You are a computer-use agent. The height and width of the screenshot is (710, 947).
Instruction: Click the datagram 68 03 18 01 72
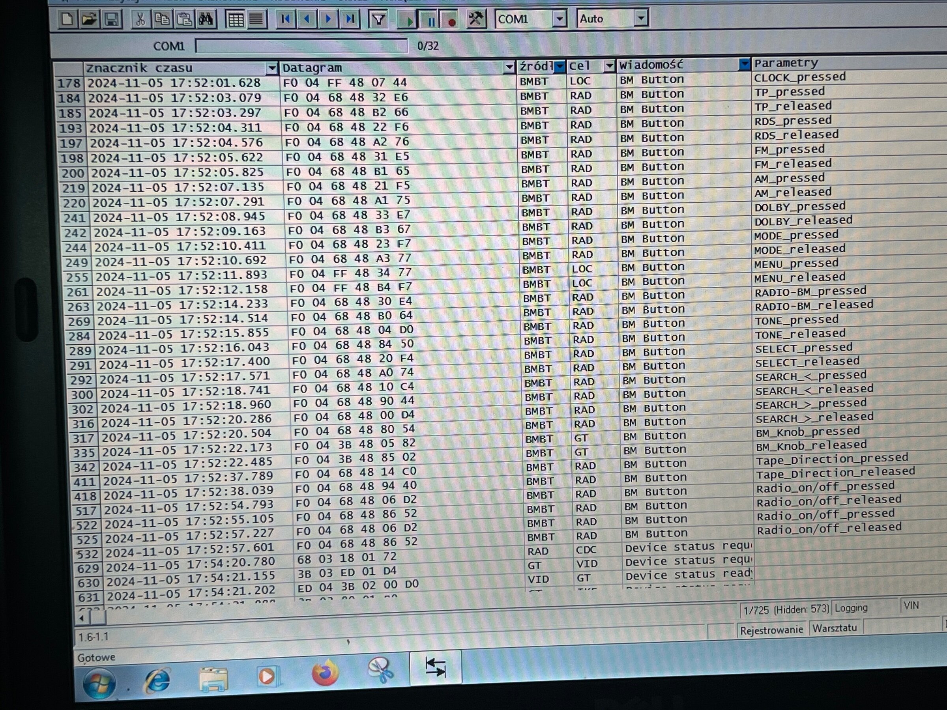tap(347, 558)
